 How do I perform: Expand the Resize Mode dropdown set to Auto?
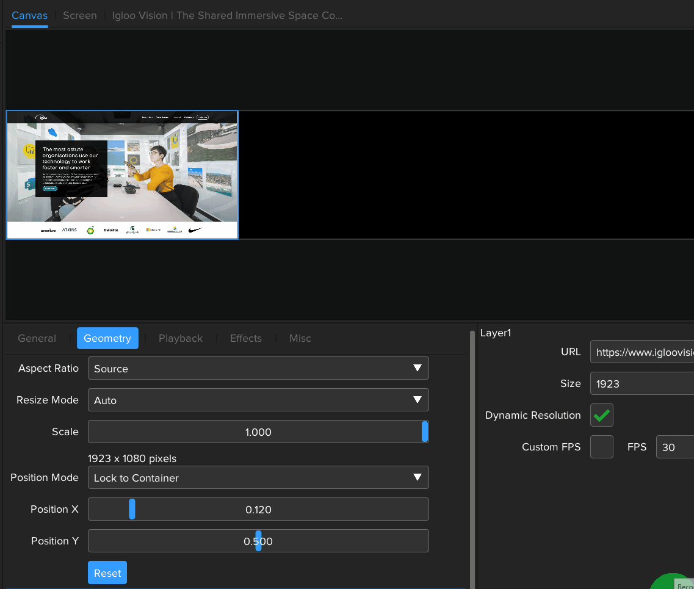pos(258,400)
